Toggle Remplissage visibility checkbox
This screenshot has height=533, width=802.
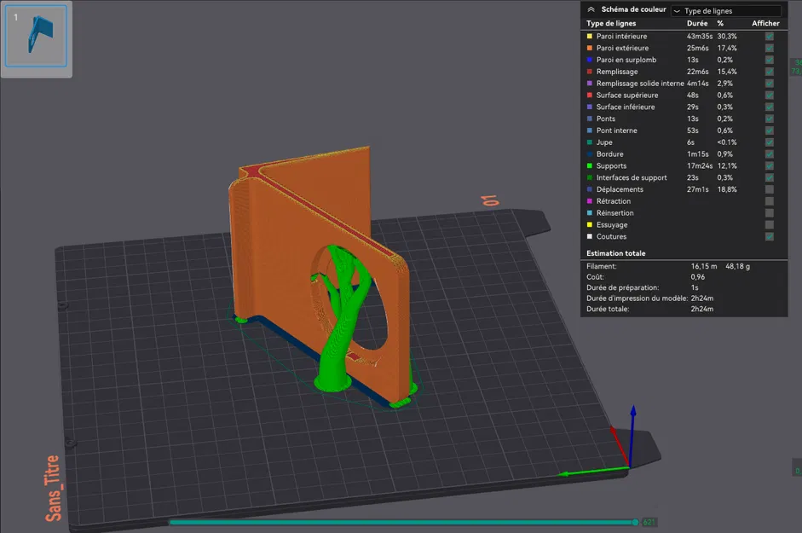tap(770, 72)
